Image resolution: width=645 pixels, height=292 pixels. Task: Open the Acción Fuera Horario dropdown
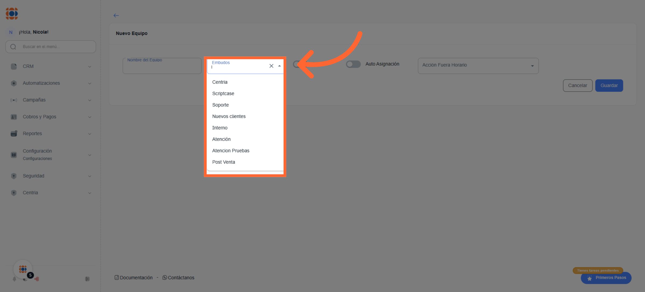click(x=478, y=66)
